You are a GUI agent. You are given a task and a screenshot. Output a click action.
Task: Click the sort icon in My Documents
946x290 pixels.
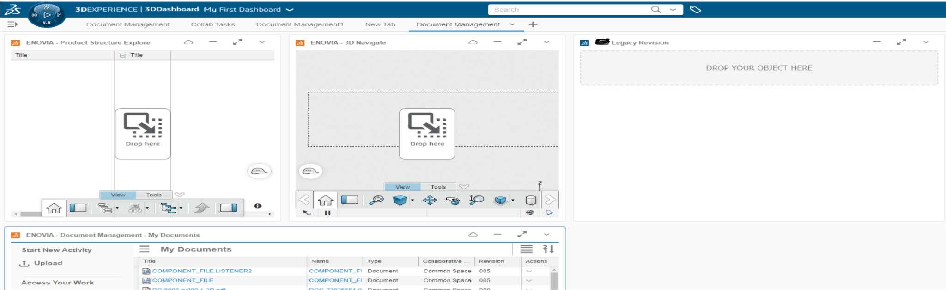(548, 249)
